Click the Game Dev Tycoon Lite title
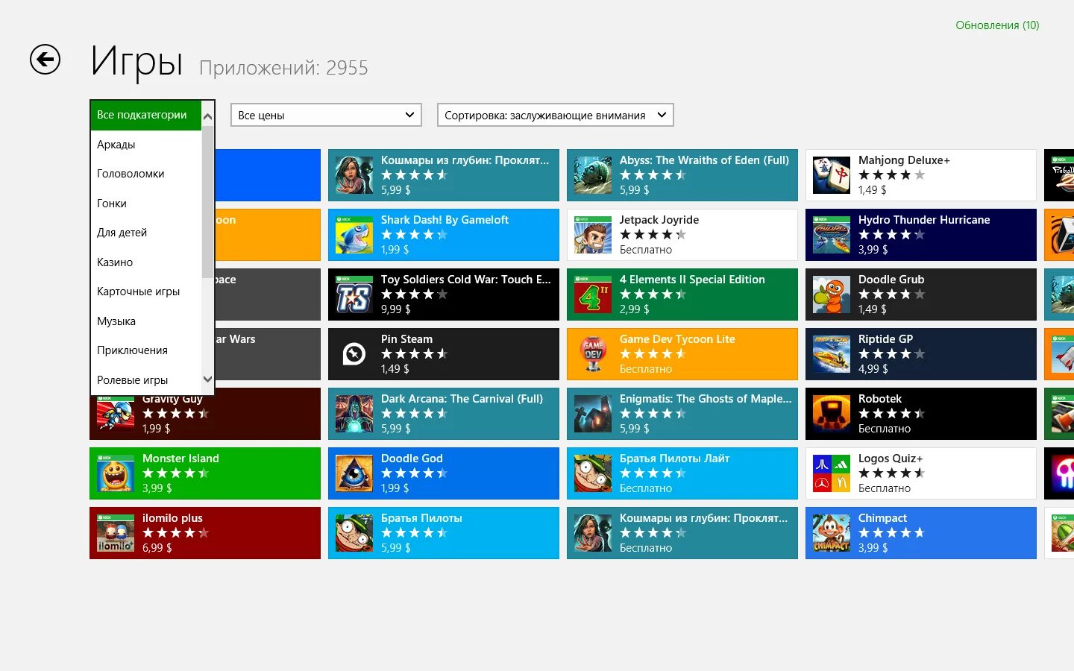 pos(677,339)
